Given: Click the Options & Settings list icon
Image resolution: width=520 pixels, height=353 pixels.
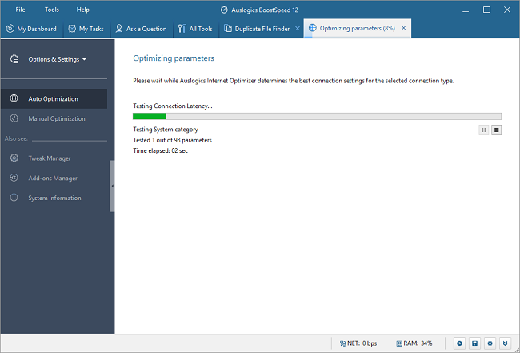Looking at the screenshot, I should click(x=14, y=59).
